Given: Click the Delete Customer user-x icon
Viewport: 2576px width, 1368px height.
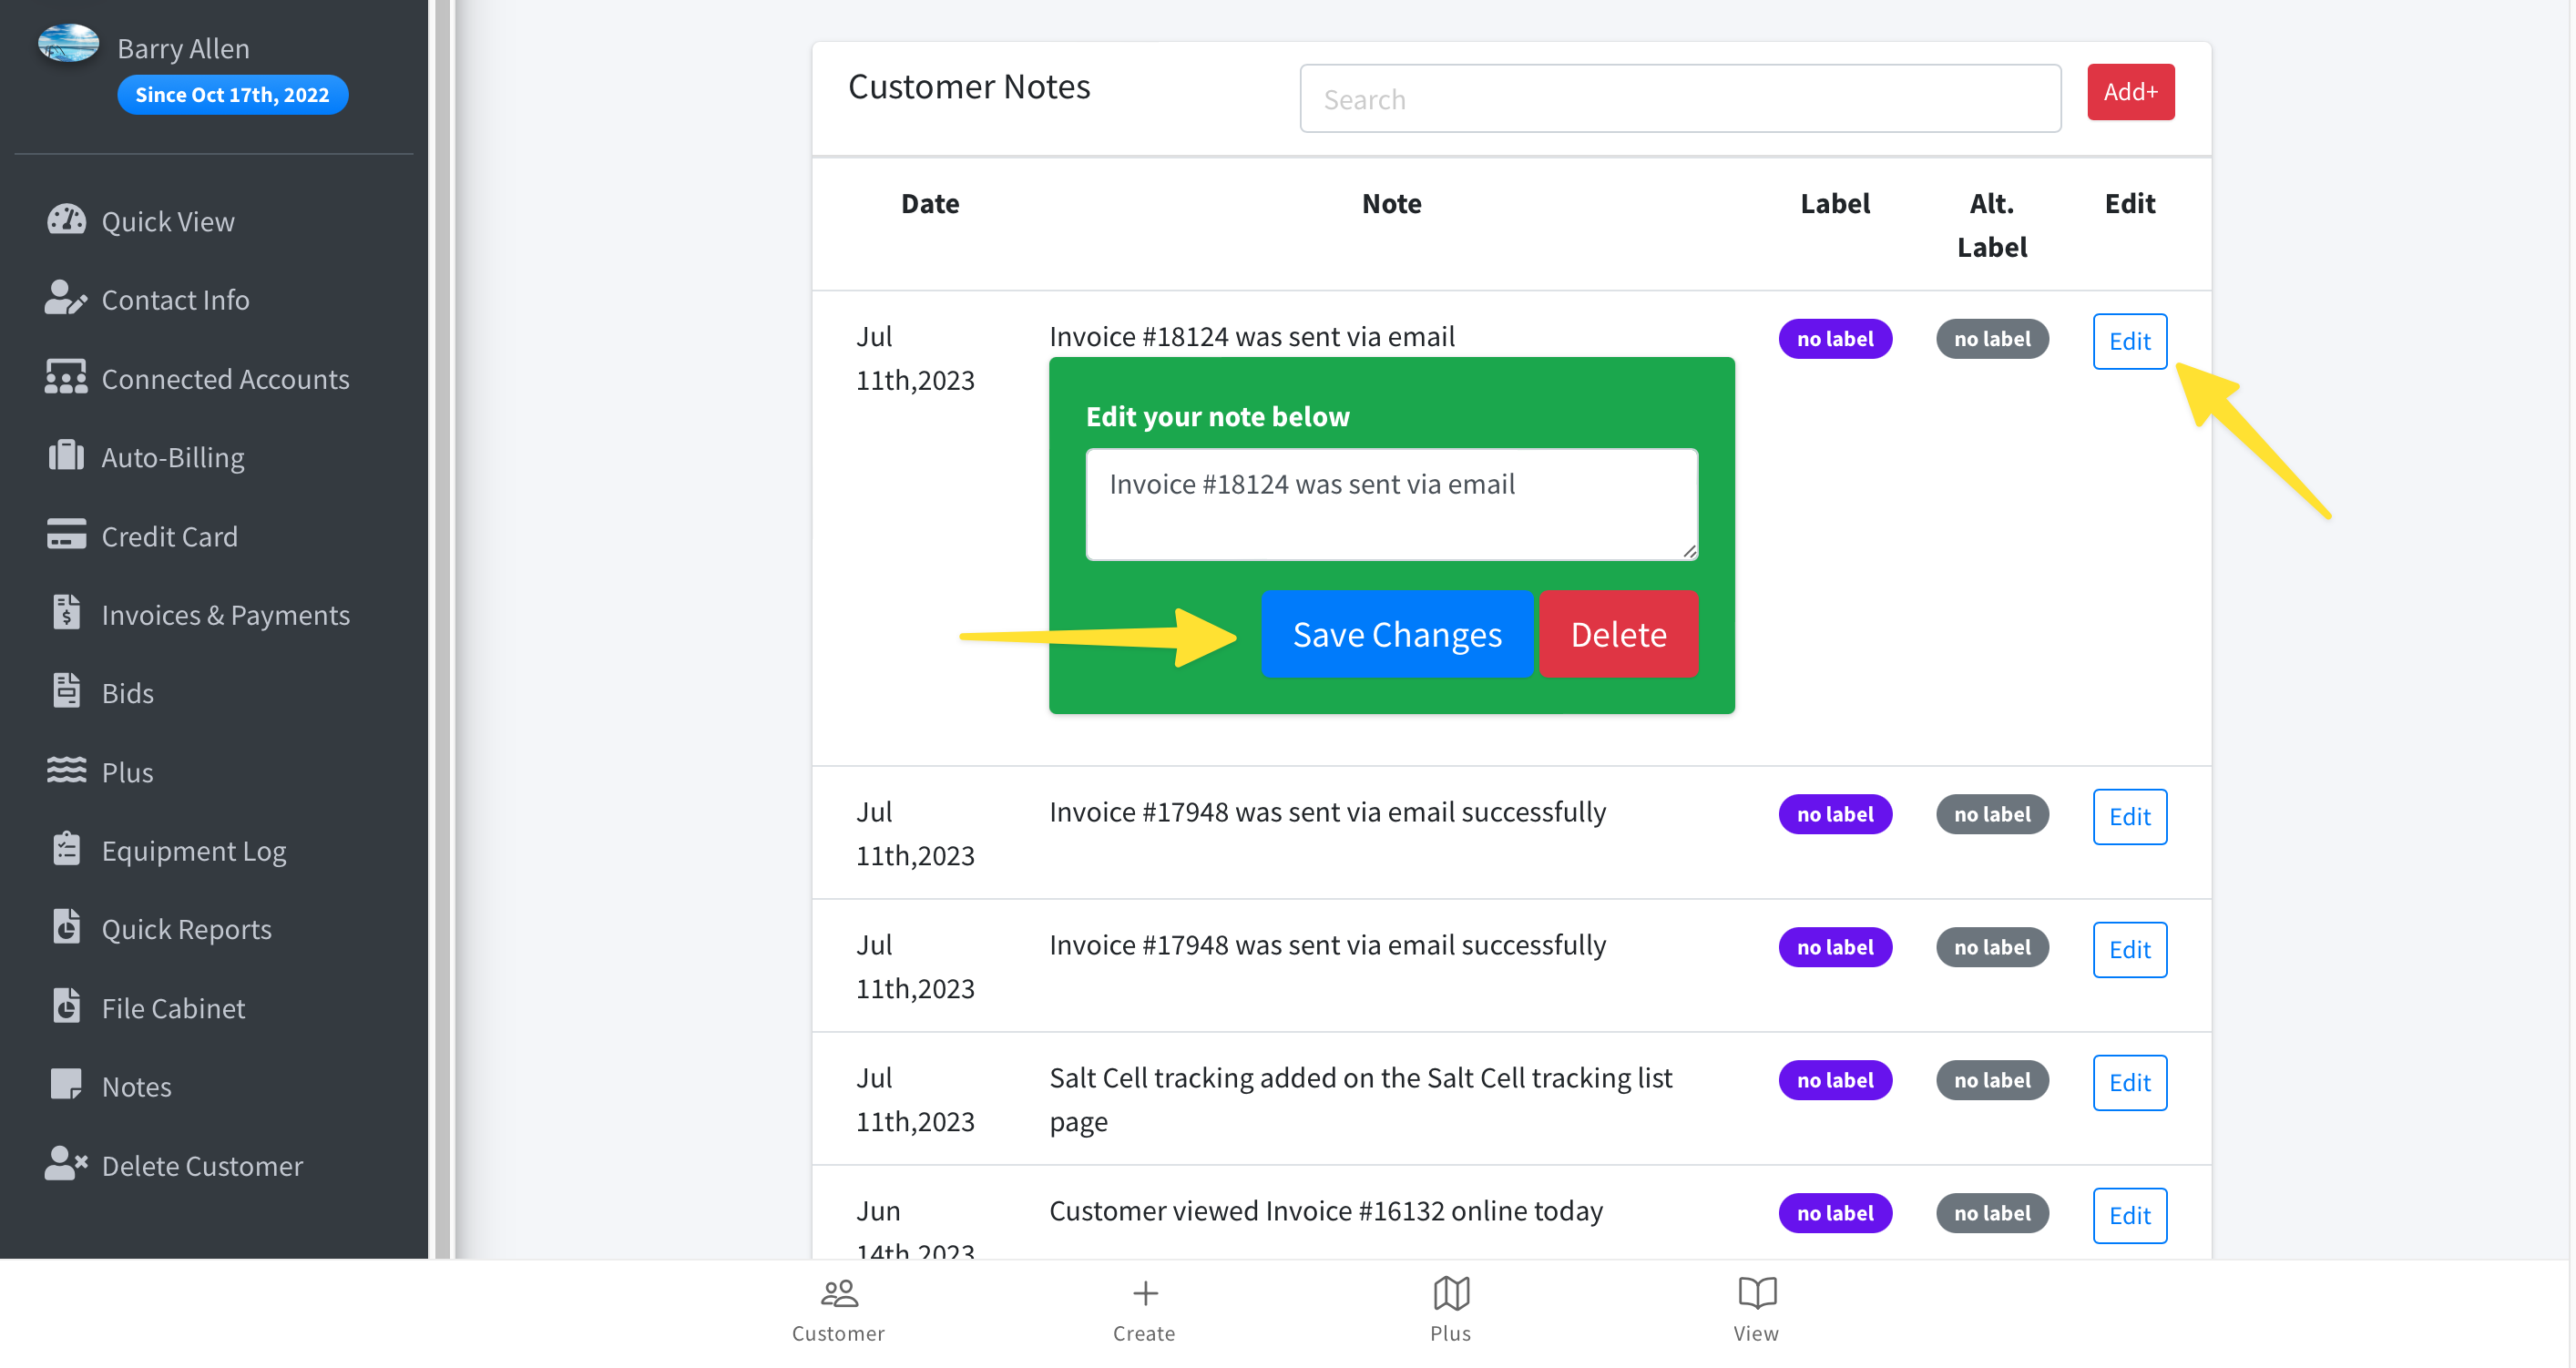Looking at the screenshot, I should click(66, 1165).
